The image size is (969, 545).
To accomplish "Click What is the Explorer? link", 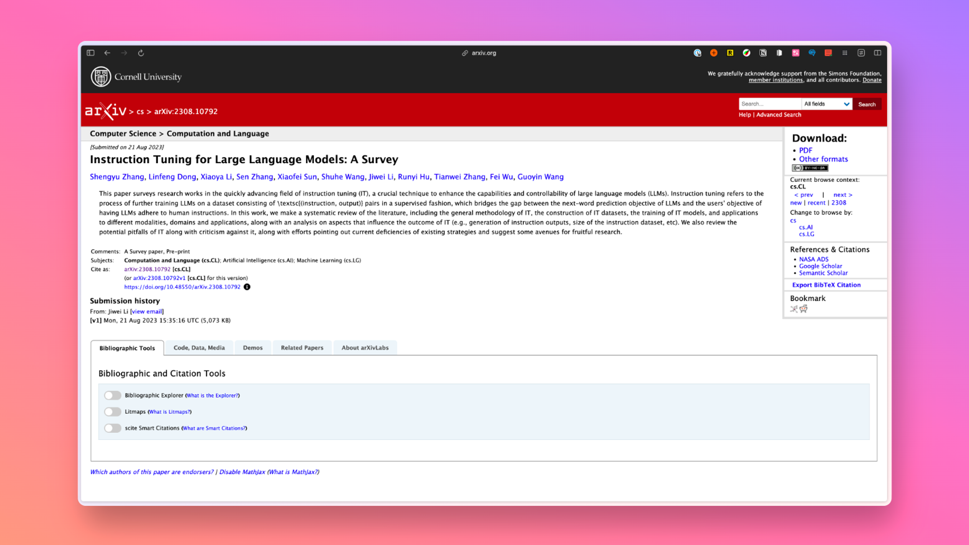I will pyautogui.click(x=212, y=396).
